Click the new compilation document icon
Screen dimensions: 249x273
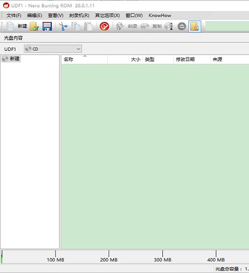pyautogui.click(x=10, y=26)
